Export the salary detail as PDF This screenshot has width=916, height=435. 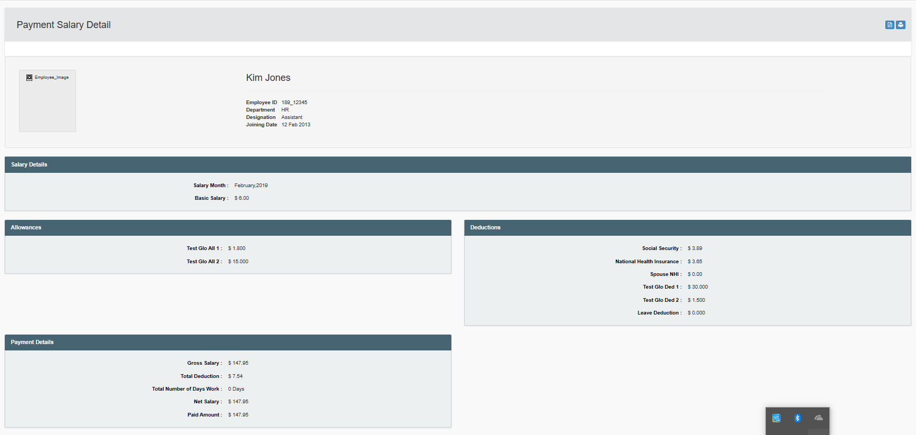click(890, 25)
